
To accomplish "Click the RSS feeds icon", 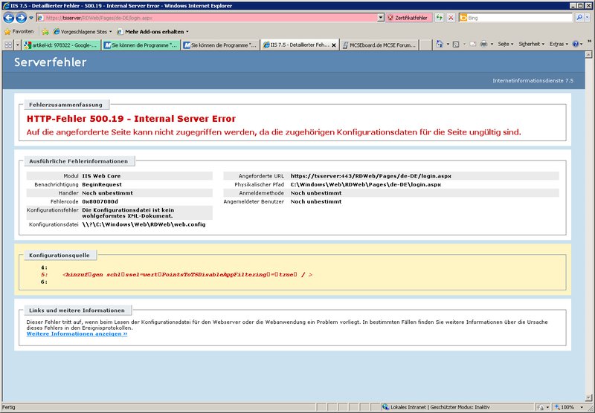I will [456, 45].
